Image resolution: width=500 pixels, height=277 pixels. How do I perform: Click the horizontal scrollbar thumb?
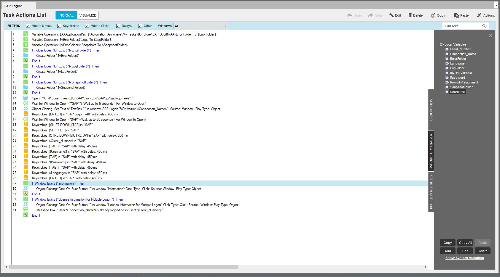(124, 267)
